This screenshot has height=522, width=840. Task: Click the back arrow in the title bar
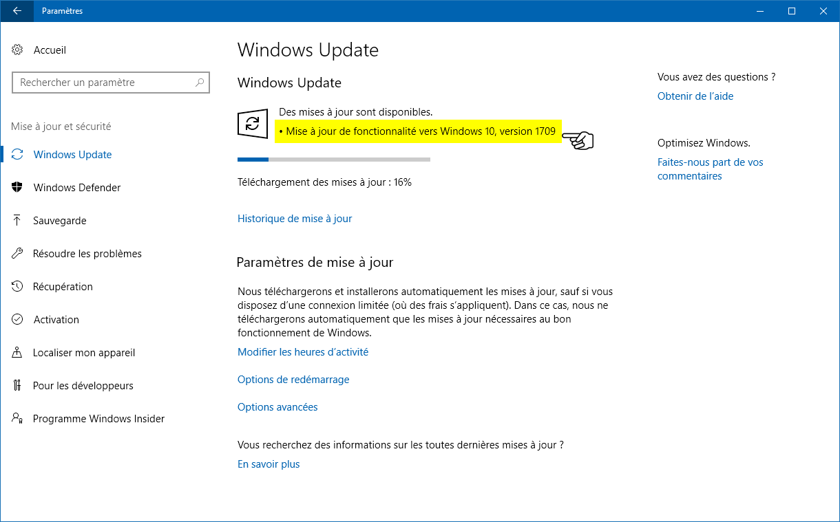tap(17, 10)
